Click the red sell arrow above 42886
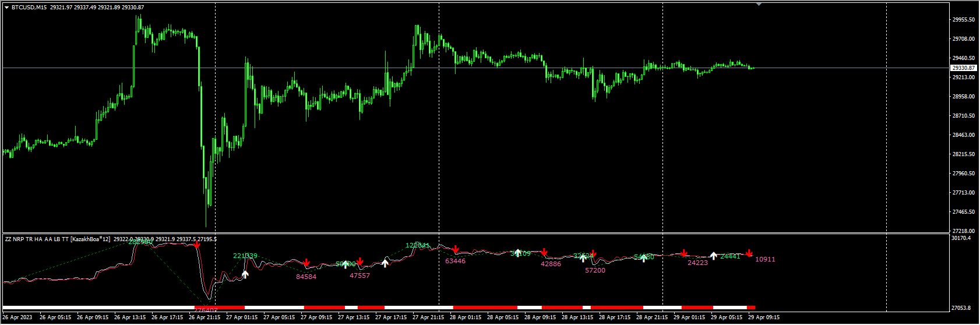This screenshot has height=325, width=980. point(544,252)
